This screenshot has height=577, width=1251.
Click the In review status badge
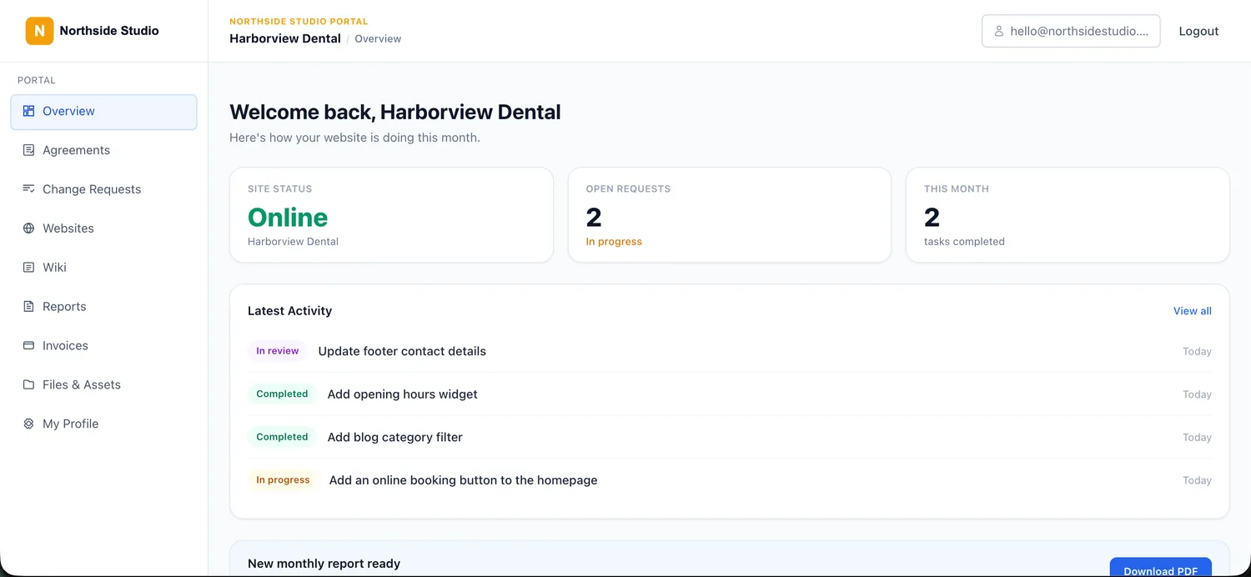(x=278, y=351)
